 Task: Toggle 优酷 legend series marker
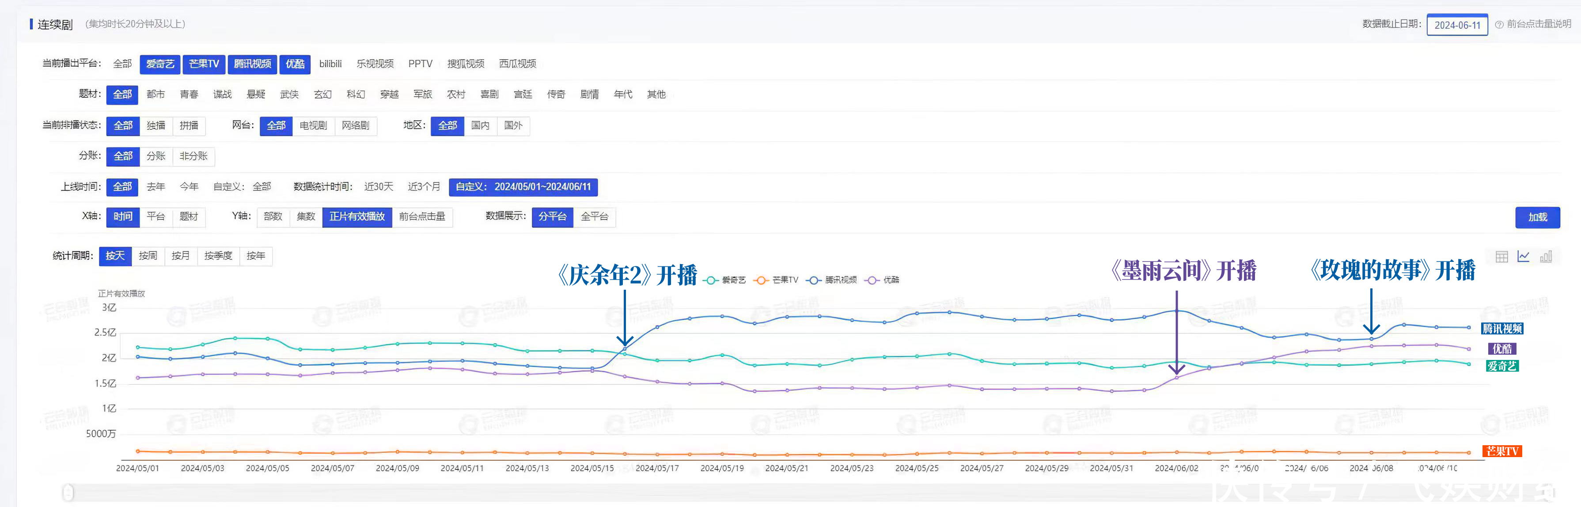click(x=872, y=280)
